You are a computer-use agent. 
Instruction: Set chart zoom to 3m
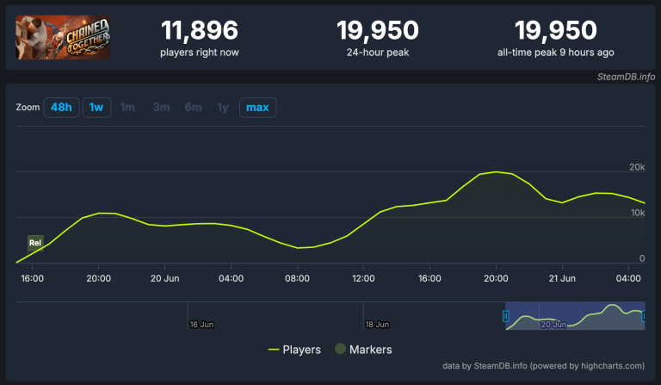coord(161,108)
